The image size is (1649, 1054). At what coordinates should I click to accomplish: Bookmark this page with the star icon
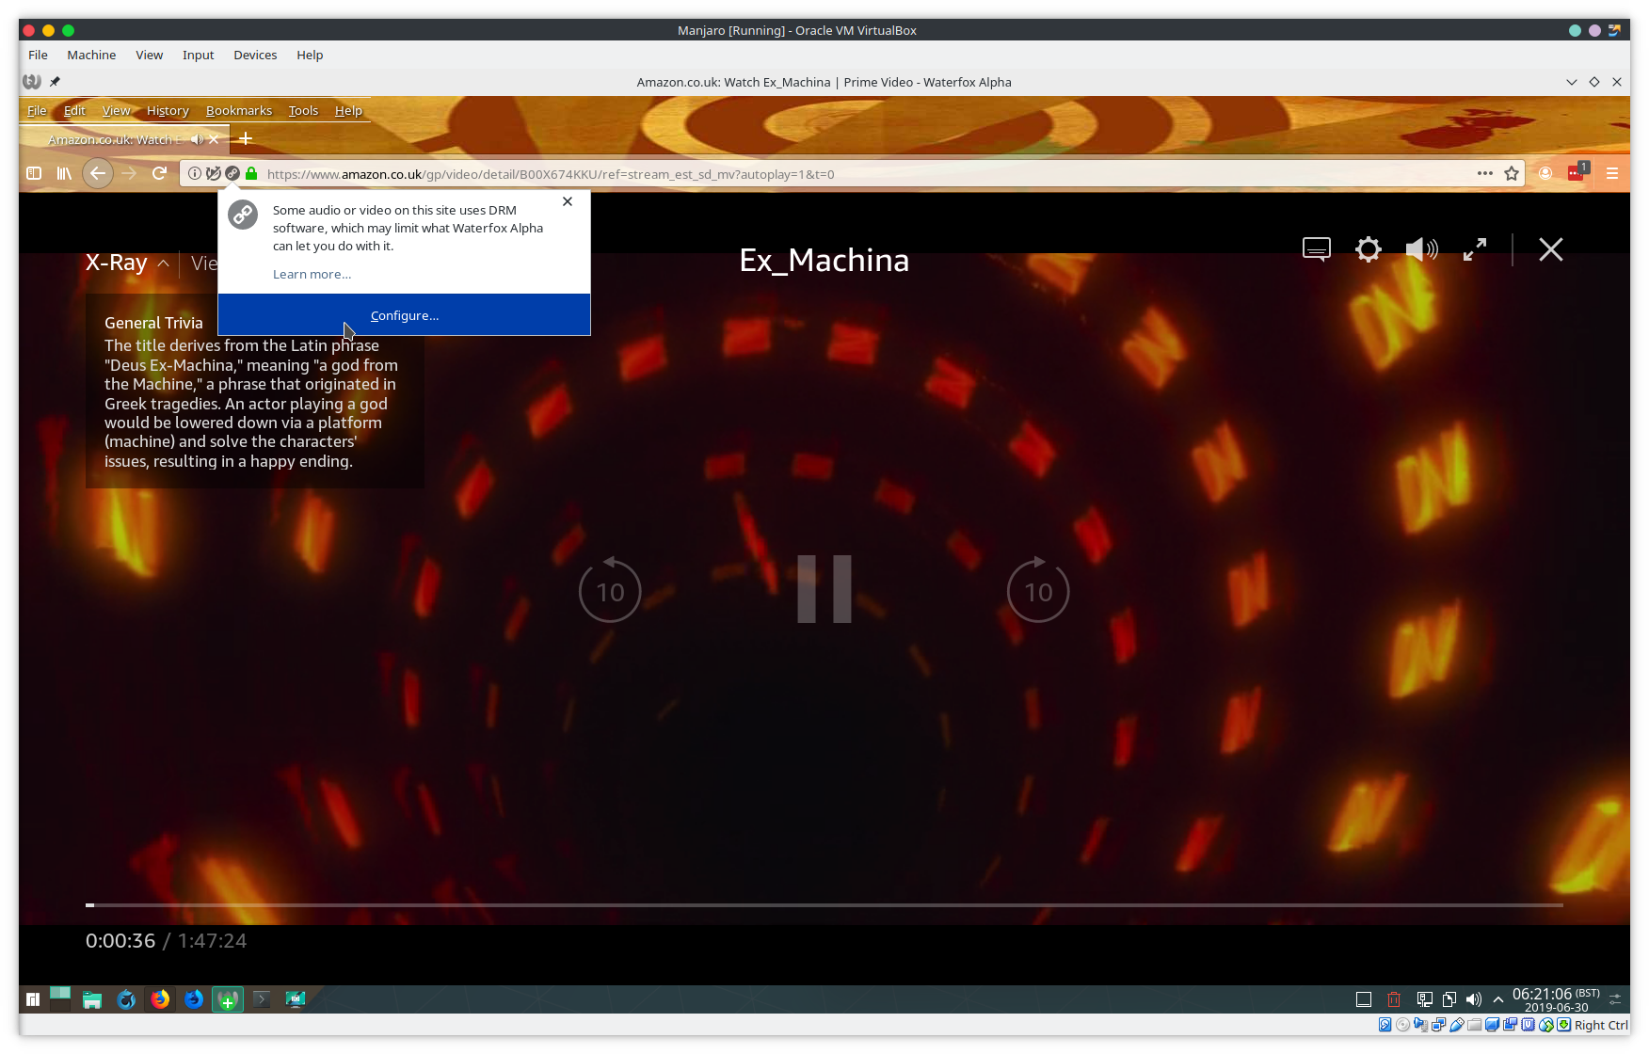(x=1513, y=173)
